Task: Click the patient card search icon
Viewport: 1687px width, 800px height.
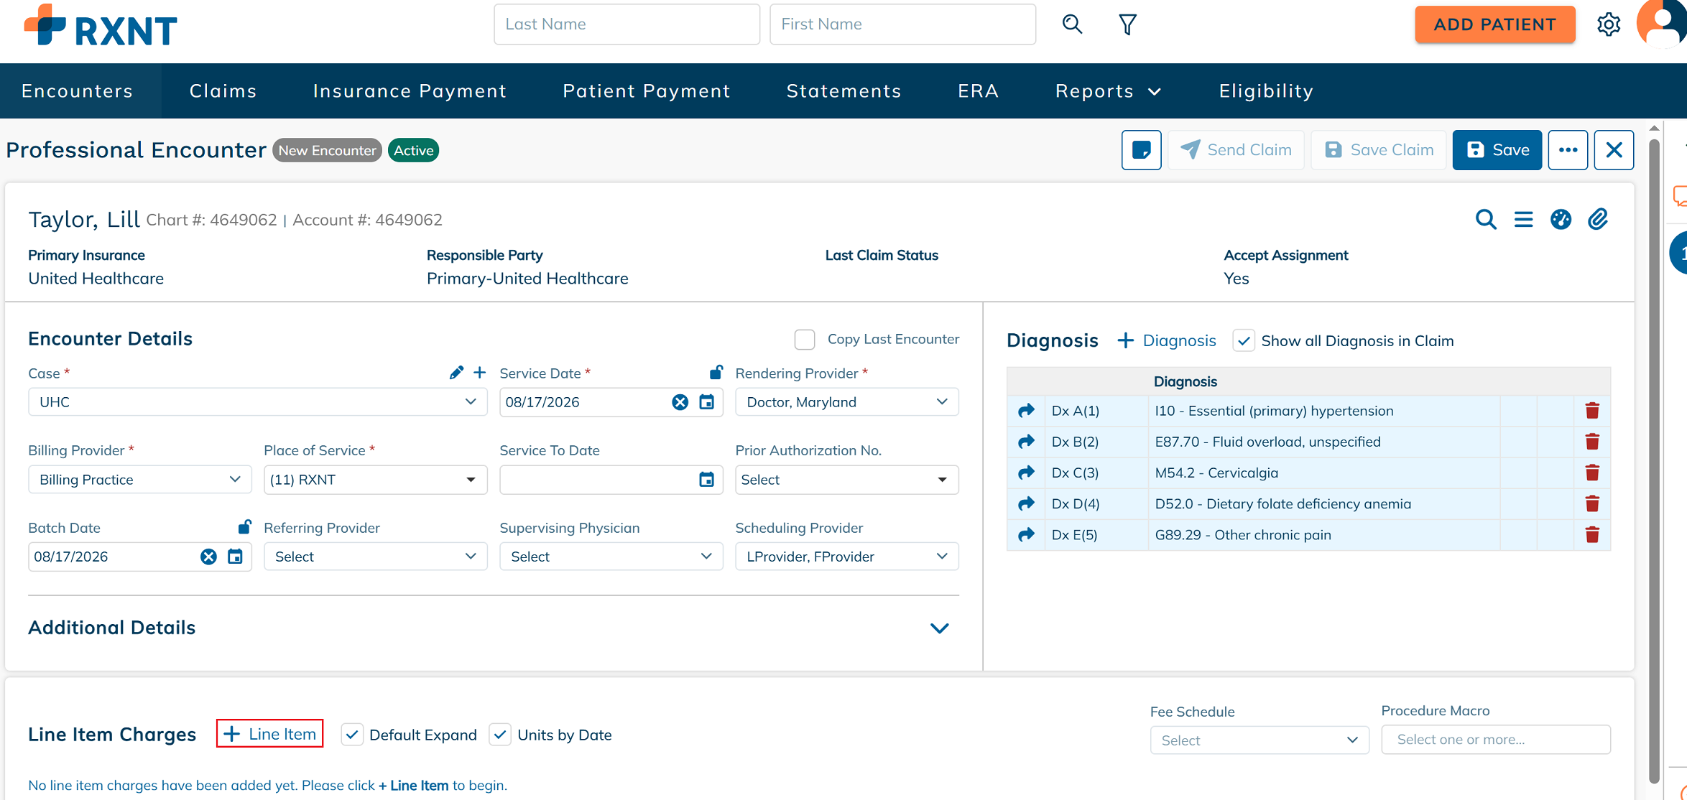Action: (x=1486, y=219)
